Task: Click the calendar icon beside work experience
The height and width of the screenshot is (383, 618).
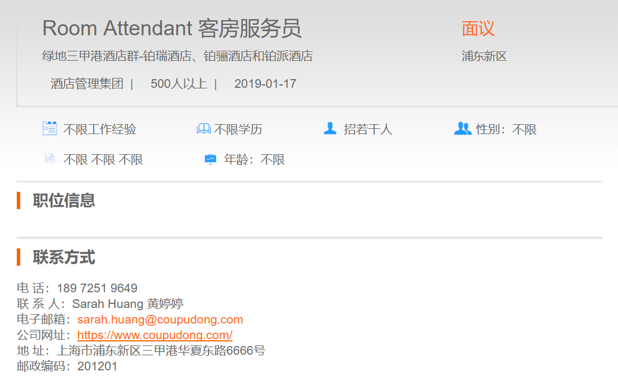Action: 50,128
